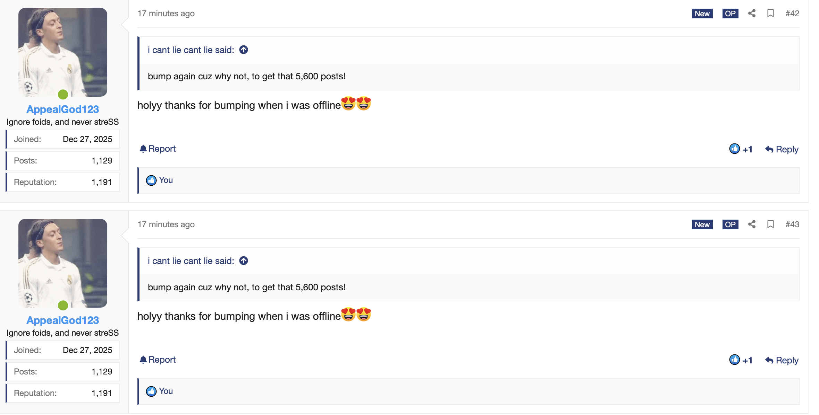Click AppealGod123's avatar in post #42
Screen dimensions: 819x415
(x=63, y=52)
